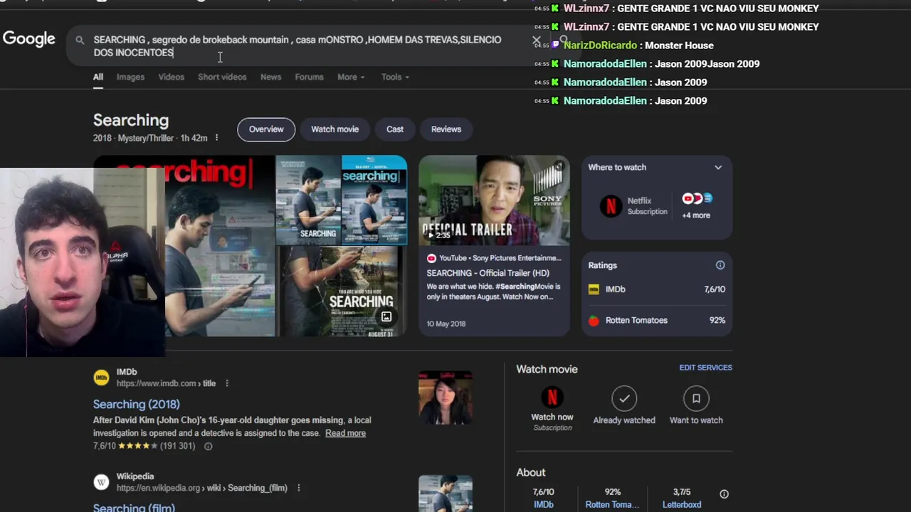Switch to the Videos tab
Viewport: 911px width, 512px height.
click(x=171, y=77)
